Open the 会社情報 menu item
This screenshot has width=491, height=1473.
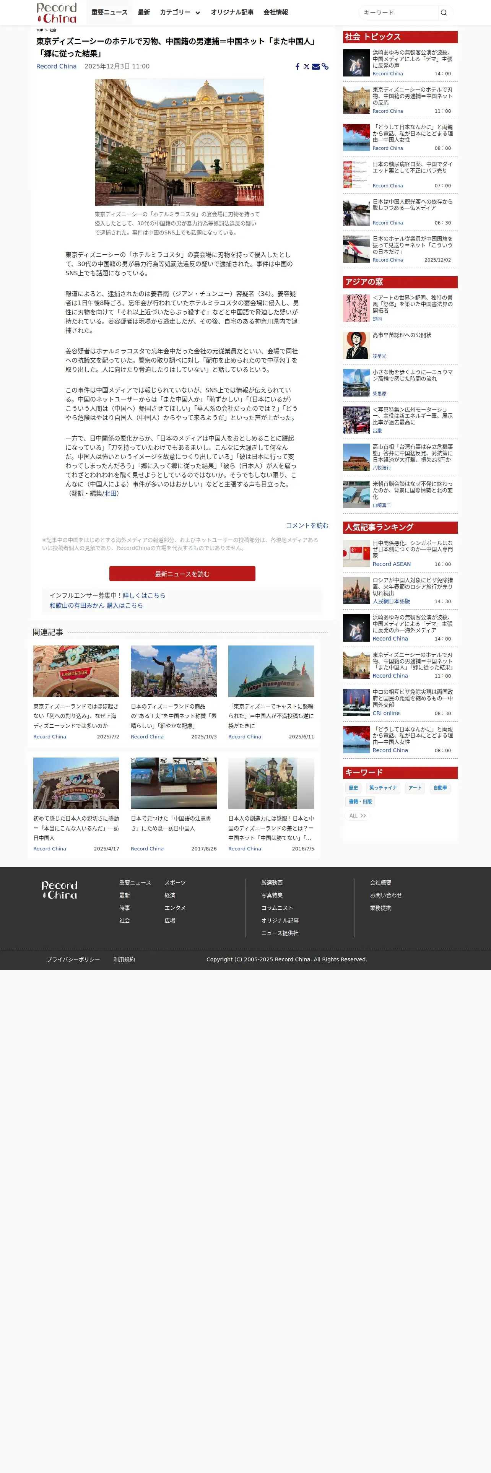click(x=275, y=13)
